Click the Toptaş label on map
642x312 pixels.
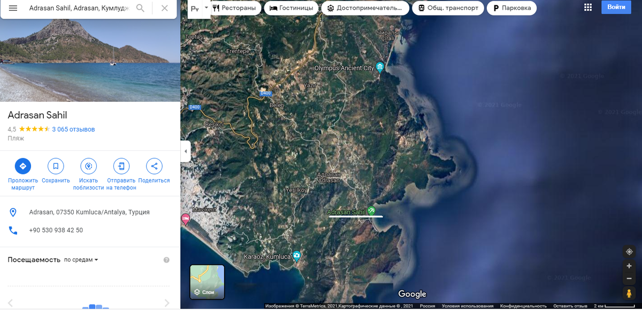[194, 37]
